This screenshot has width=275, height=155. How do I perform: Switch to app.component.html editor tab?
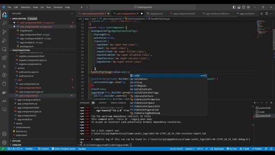184,13
